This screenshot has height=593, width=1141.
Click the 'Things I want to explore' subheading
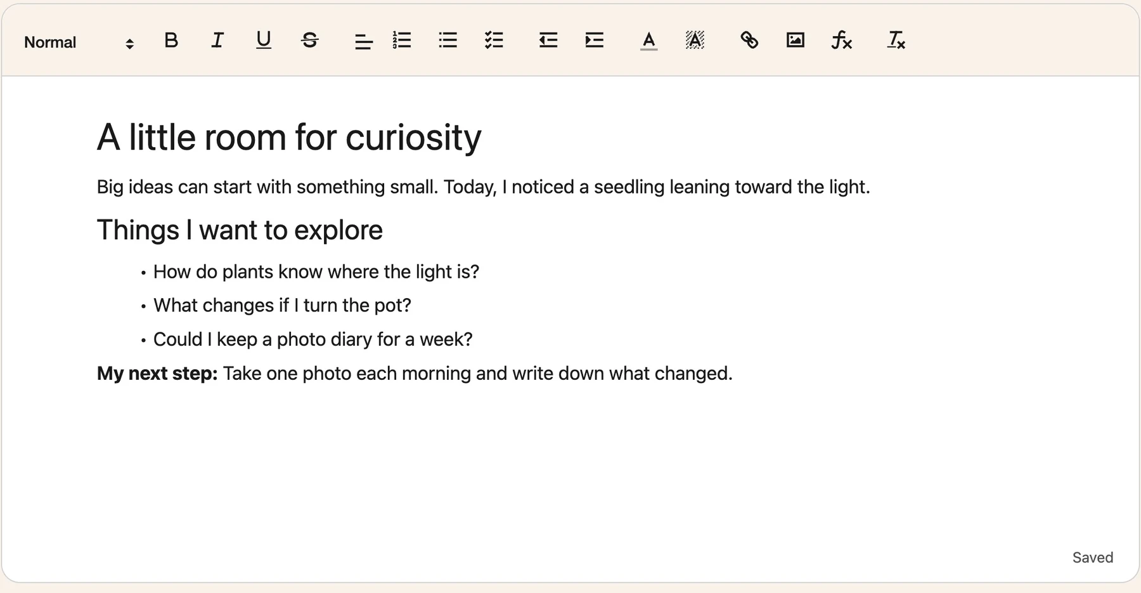[x=240, y=230]
